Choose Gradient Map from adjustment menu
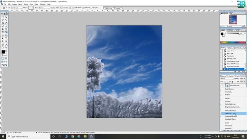The image size is (247, 139). click(230, 119)
